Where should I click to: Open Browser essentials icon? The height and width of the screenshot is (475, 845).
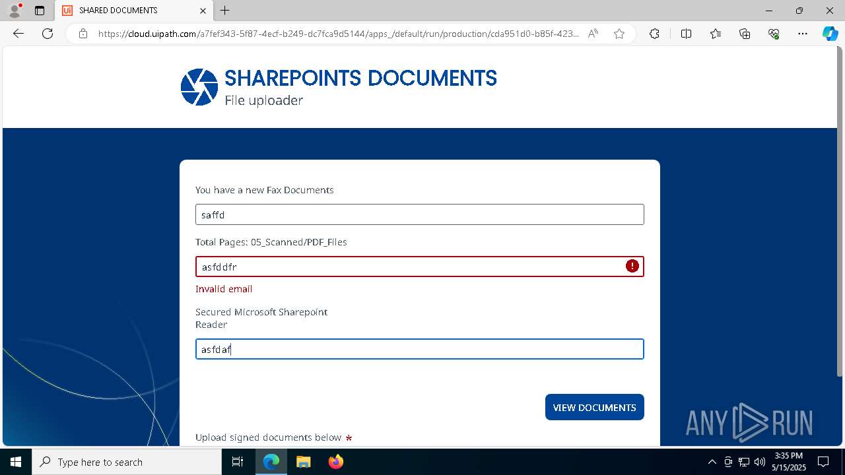774,34
